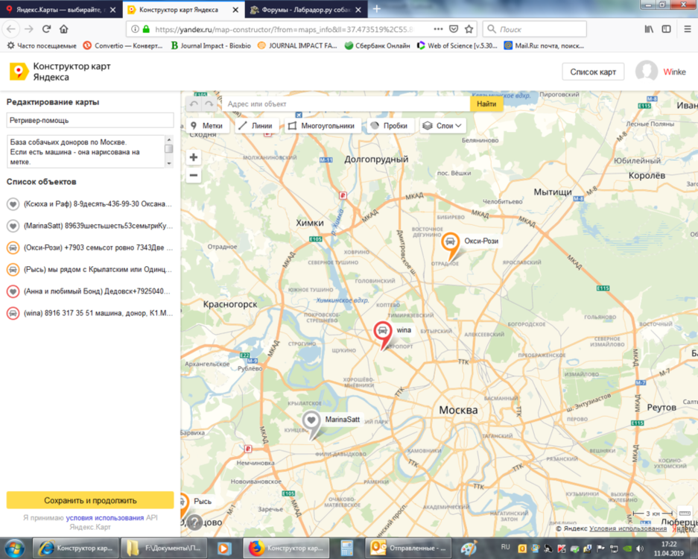Viewport: 698px width, 559px height.
Task: Zoom out with the minus button
Action: pos(194,175)
